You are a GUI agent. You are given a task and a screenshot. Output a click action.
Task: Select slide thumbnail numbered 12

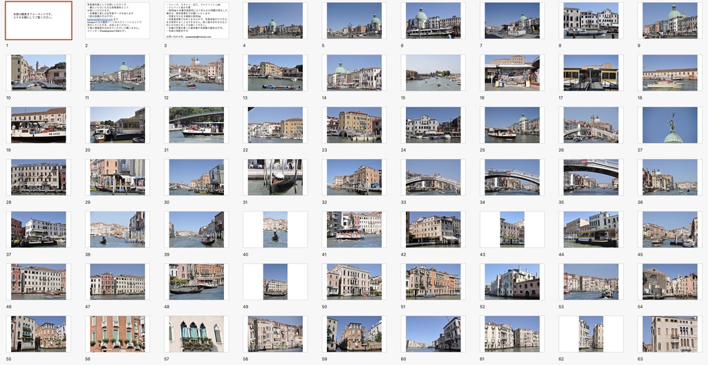click(196, 73)
